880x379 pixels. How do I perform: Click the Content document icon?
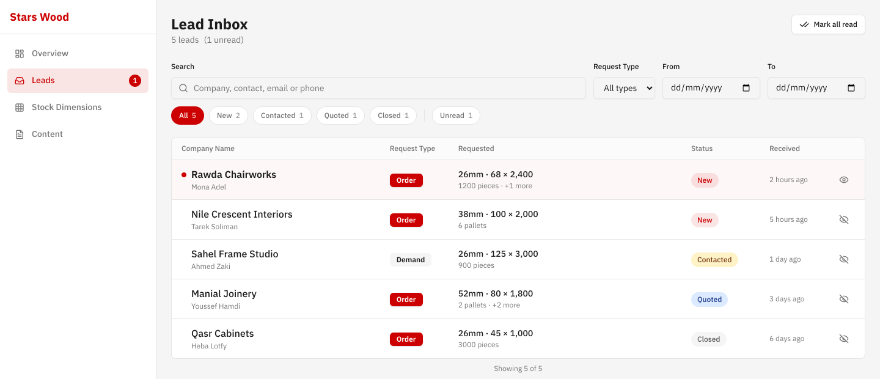coord(20,134)
